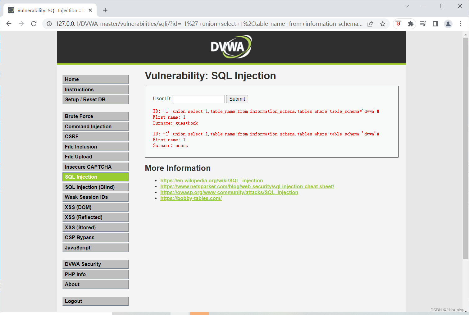Open the Extensions puzzle icon
The width and height of the screenshot is (469, 315).
coord(411,24)
